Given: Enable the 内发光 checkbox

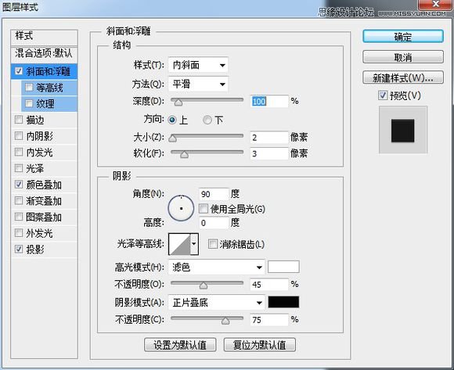Looking at the screenshot, I should click(x=19, y=152).
